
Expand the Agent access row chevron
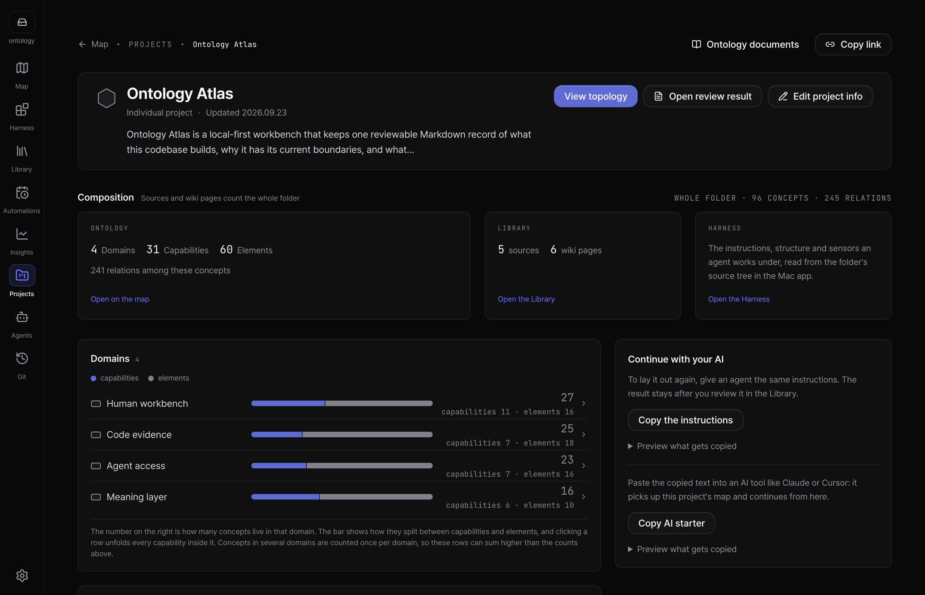click(584, 466)
